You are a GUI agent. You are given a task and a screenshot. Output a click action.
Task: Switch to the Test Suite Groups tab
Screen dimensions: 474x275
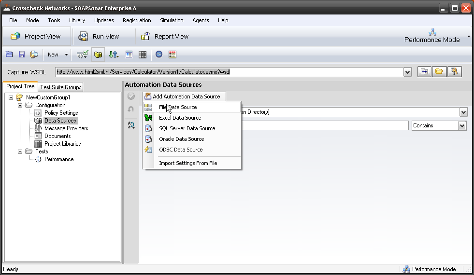61,87
